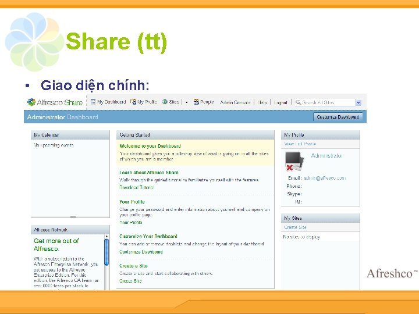Click 'Create a Site' heading

133,266
